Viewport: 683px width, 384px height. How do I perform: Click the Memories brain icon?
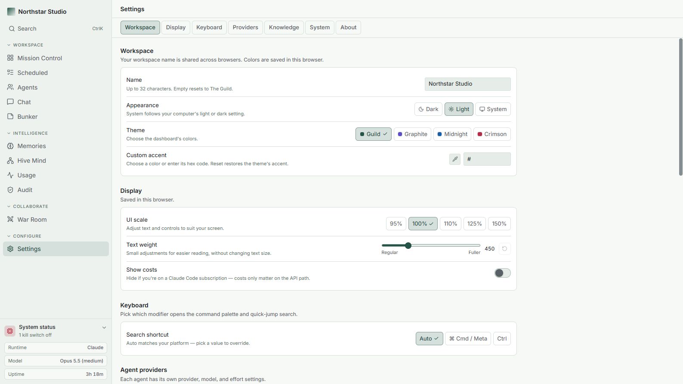coord(10,146)
